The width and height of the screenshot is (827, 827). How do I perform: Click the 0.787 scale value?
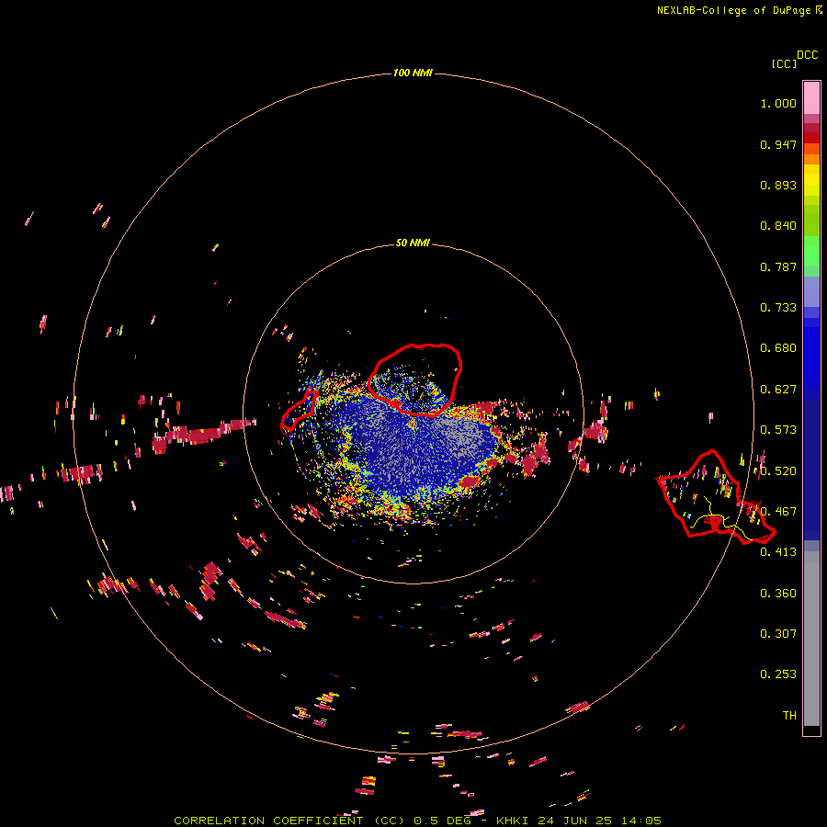click(x=778, y=266)
